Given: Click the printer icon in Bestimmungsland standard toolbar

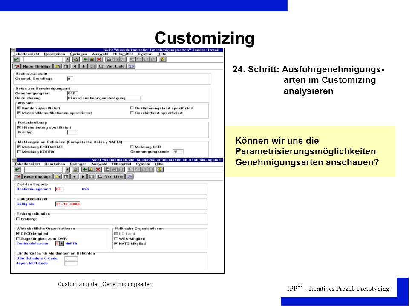Looking at the screenshot, I should [107, 170].
